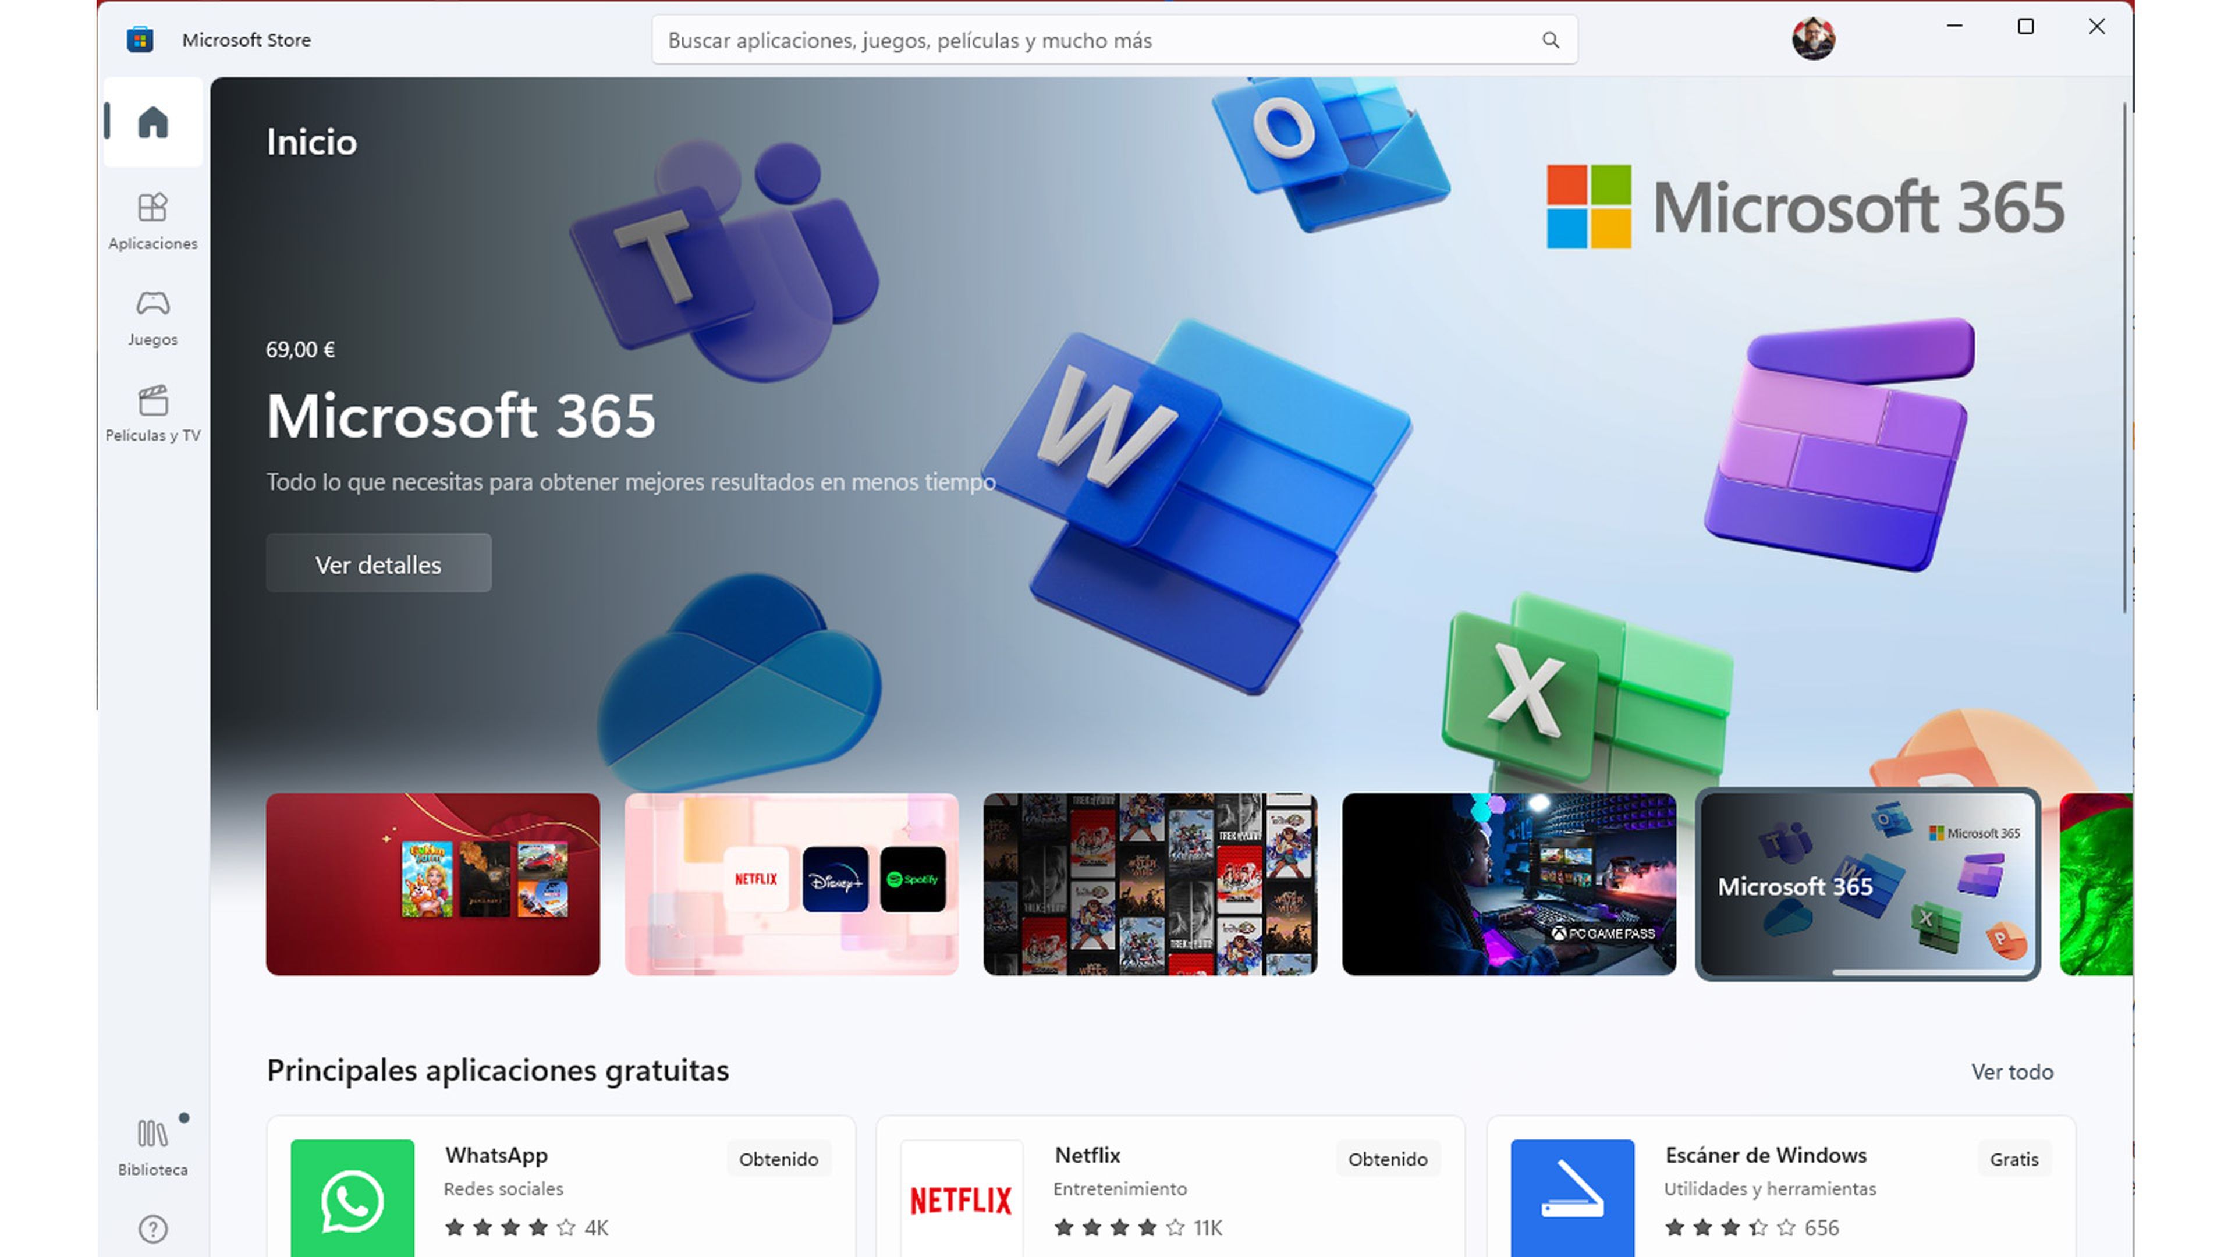2235x1257 pixels.
Task: Open the user profile avatar
Action: coord(1814,39)
